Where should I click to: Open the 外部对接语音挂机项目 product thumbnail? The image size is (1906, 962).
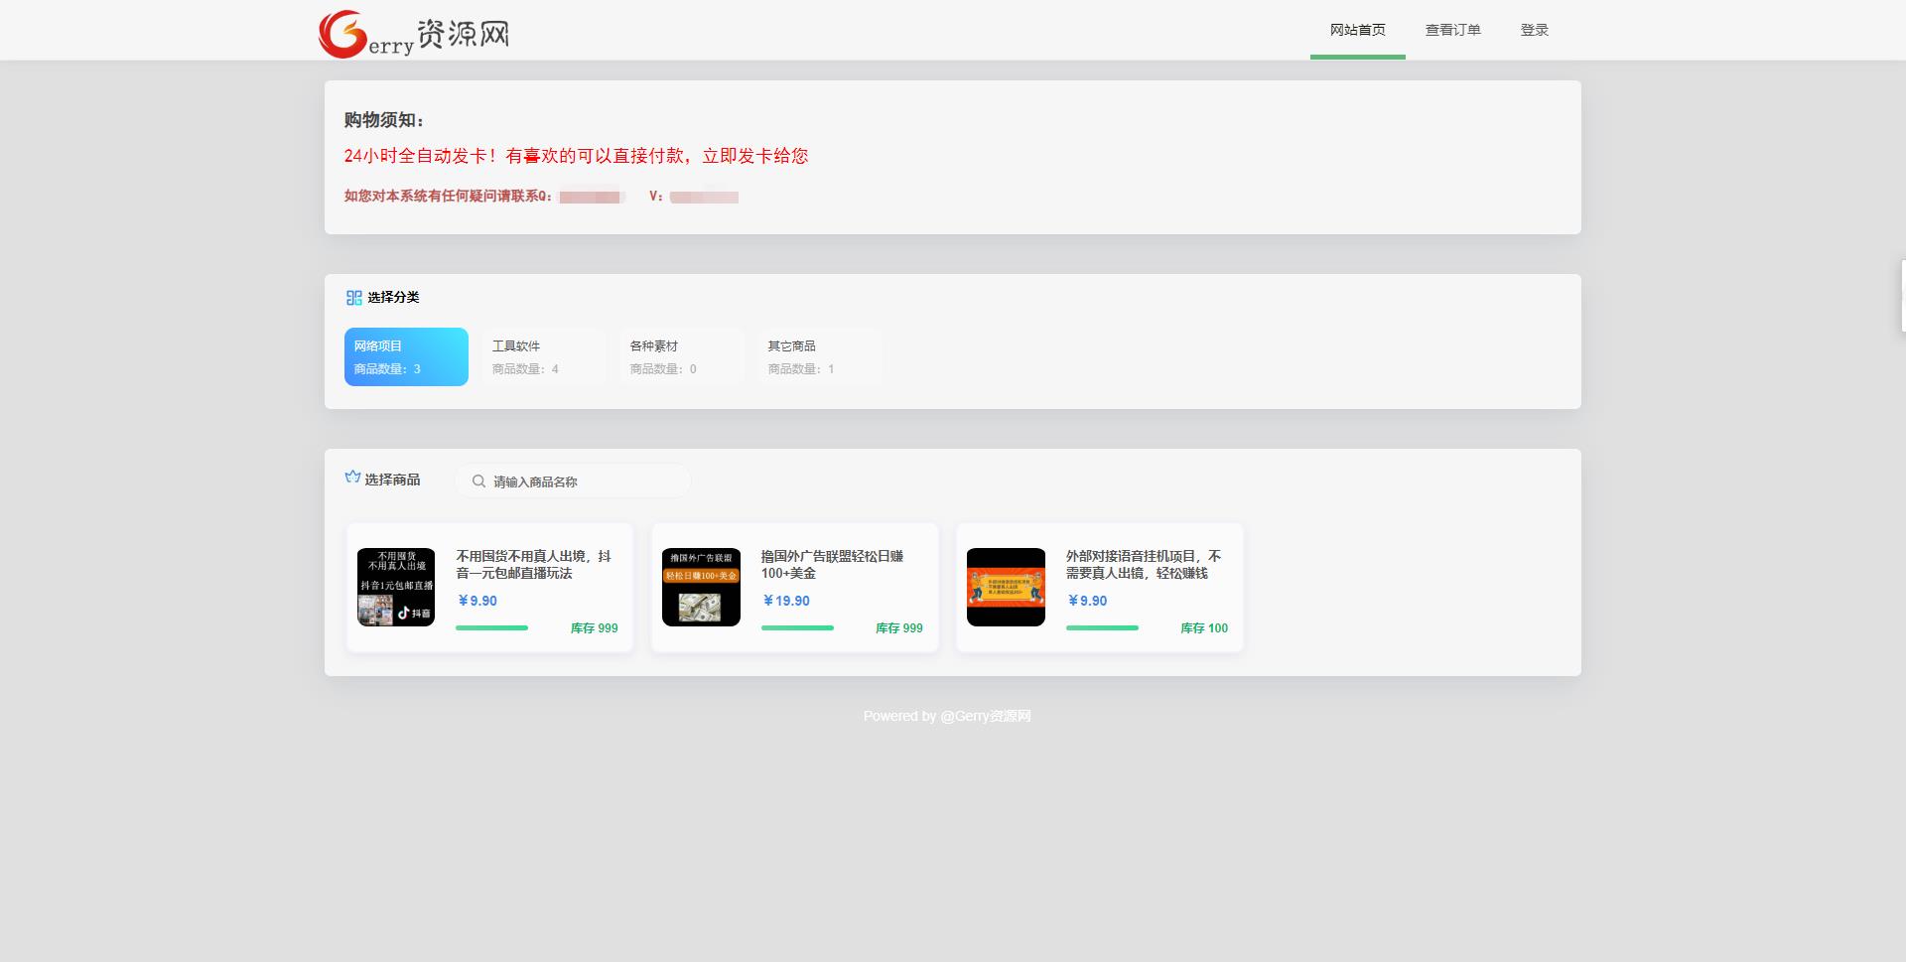click(x=1006, y=587)
